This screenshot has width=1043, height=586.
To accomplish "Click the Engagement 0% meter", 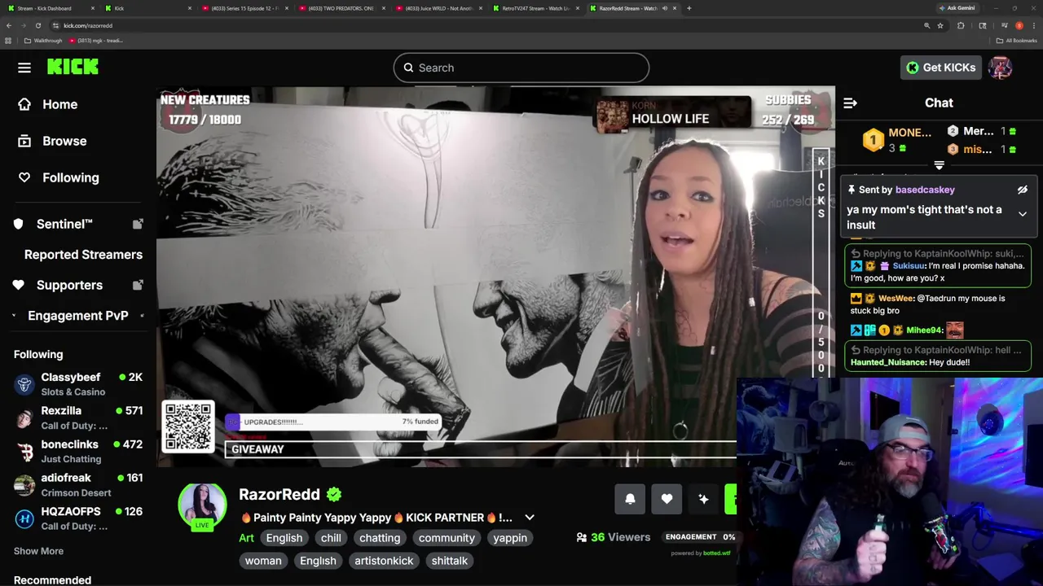I will pos(700,537).
